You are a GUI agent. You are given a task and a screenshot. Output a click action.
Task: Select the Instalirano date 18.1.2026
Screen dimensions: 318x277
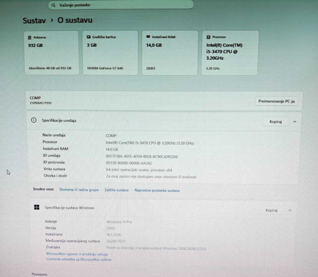pos(114,235)
